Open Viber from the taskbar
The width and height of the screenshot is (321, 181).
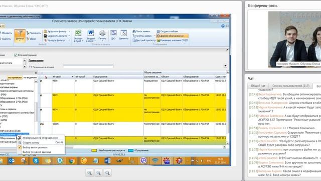tap(143, 161)
